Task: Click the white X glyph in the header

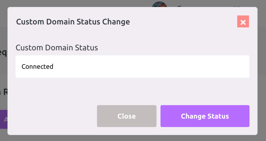Action: tap(243, 22)
